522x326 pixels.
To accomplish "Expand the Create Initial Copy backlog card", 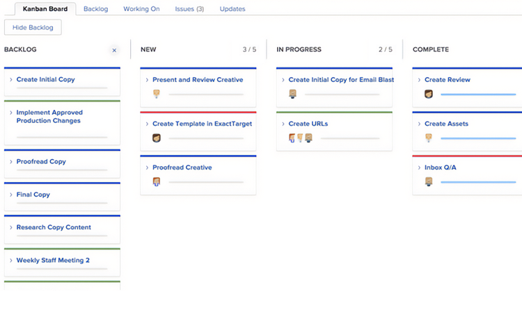I will pyautogui.click(x=11, y=80).
